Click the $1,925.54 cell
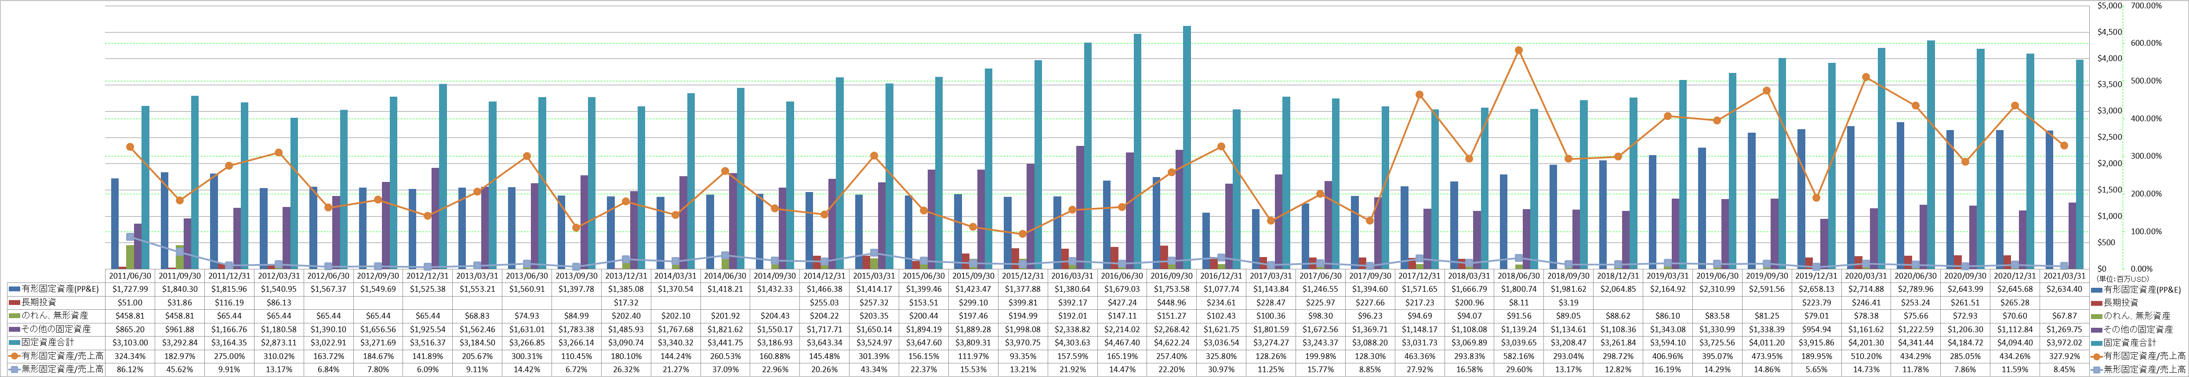This screenshot has height=377, width=2189. point(428,330)
